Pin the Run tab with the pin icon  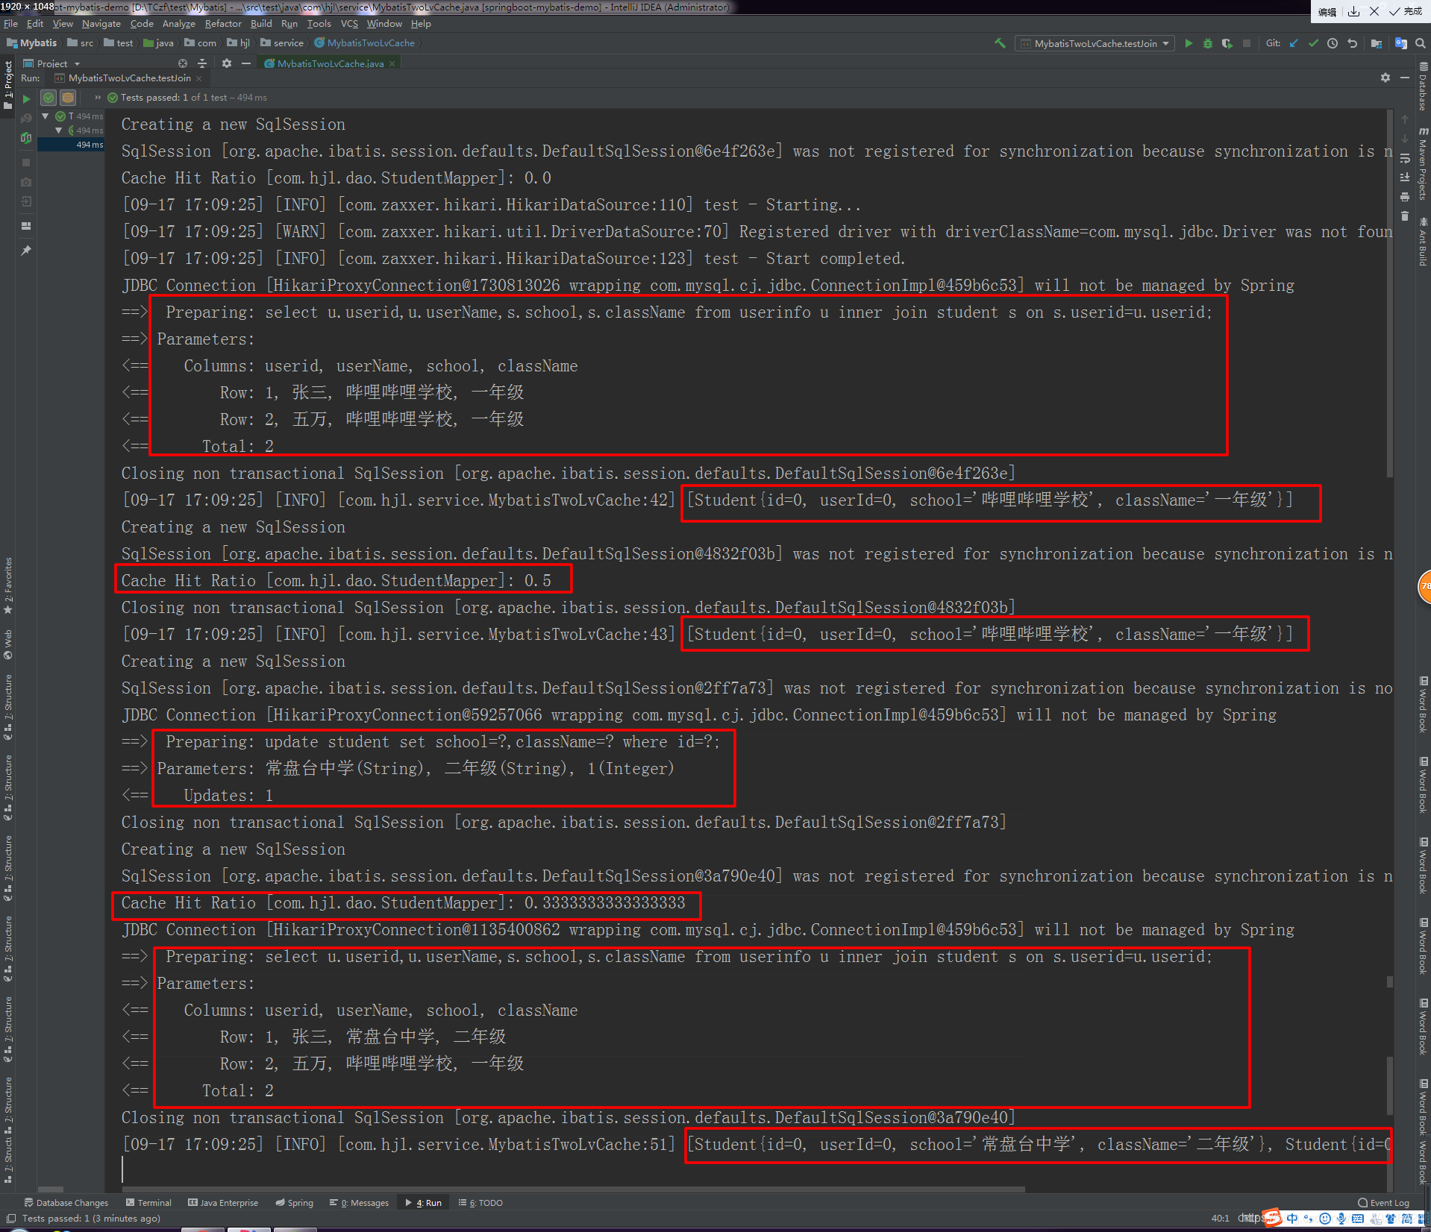click(26, 250)
